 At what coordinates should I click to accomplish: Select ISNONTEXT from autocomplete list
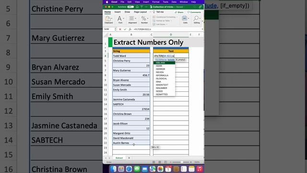164,85
